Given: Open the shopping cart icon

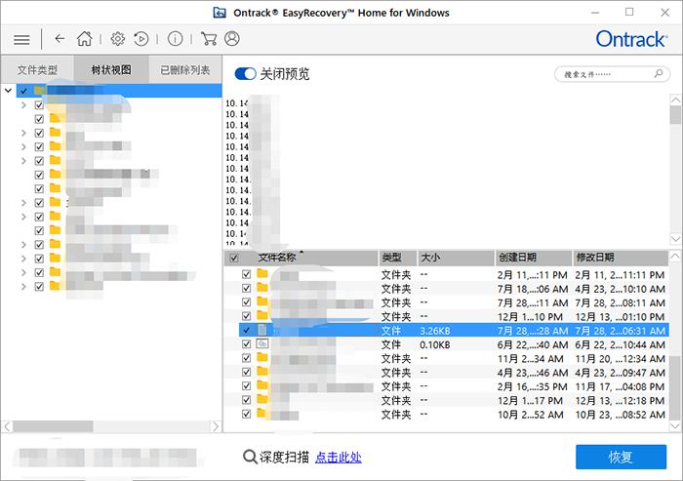Looking at the screenshot, I should pyautogui.click(x=209, y=39).
